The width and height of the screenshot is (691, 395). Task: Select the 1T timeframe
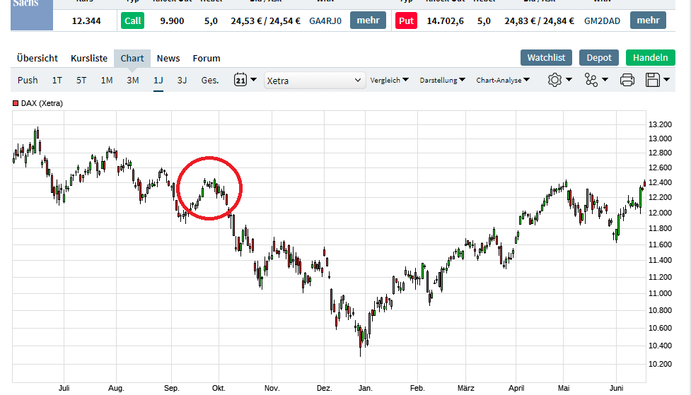pos(57,80)
